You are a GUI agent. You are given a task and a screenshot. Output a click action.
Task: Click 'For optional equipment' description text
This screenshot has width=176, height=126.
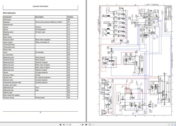tap(43, 77)
